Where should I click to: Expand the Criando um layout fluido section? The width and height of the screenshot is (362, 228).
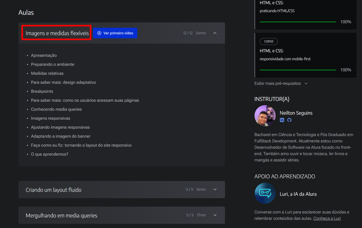click(215, 189)
